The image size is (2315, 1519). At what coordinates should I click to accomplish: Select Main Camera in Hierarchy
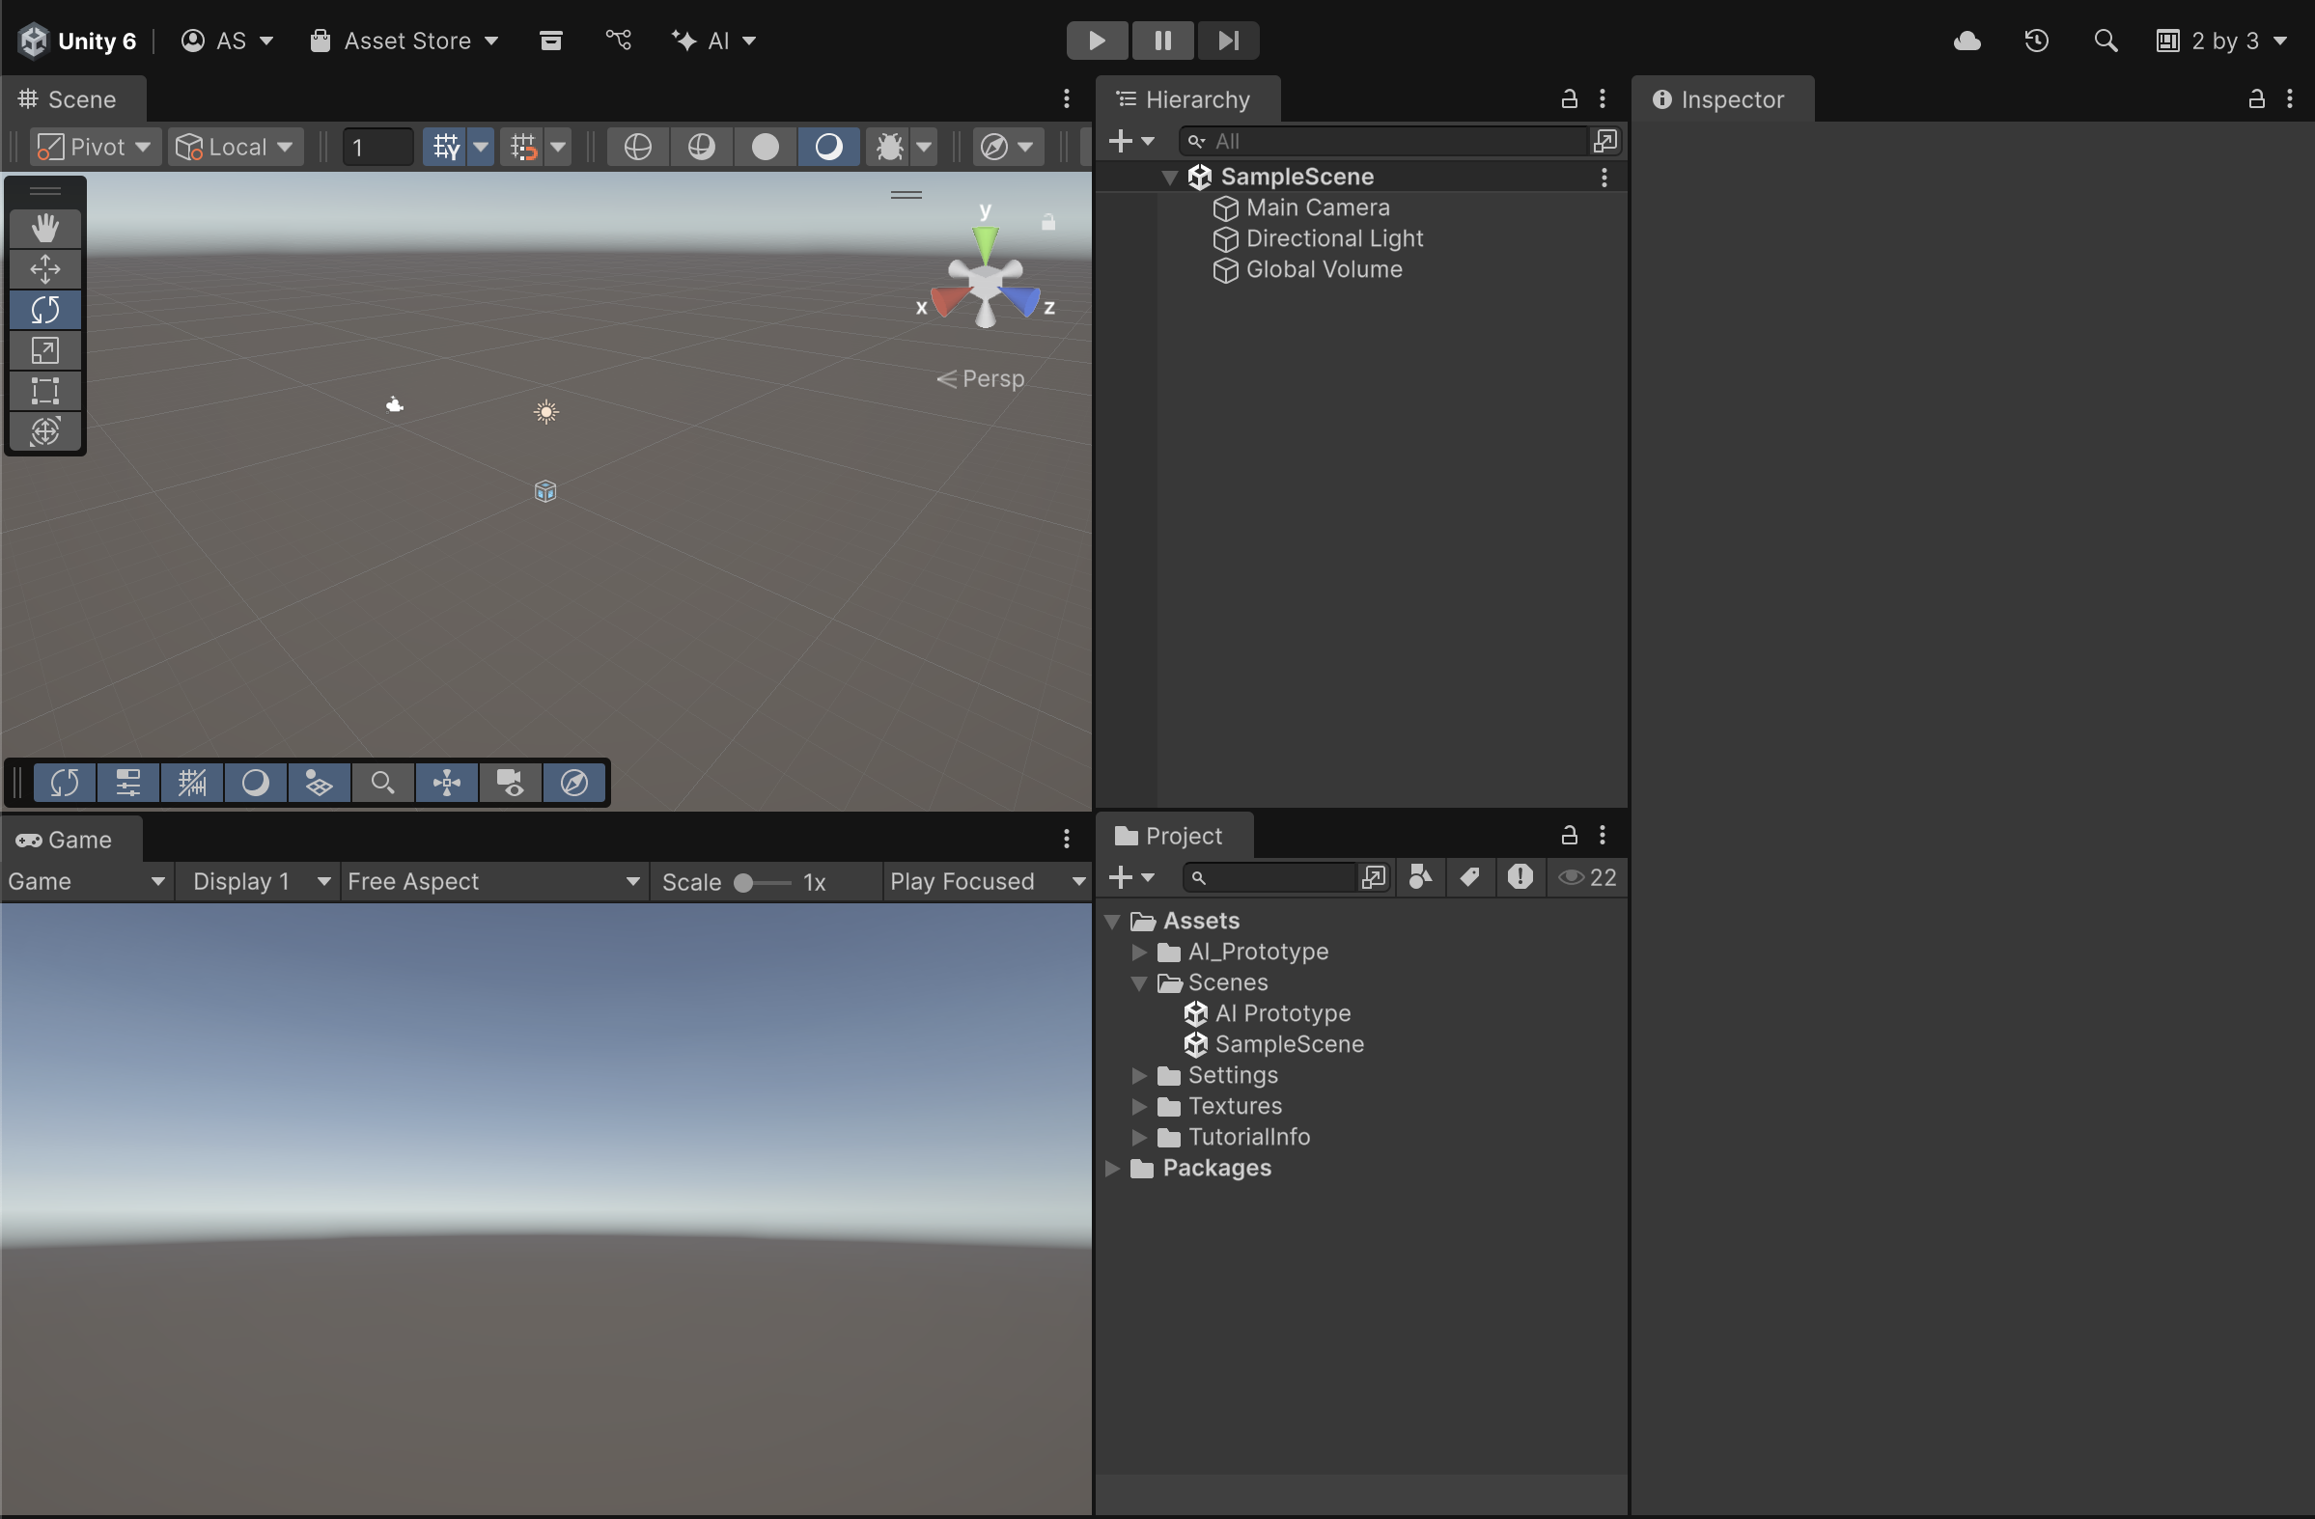click(x=1317, y=208)
